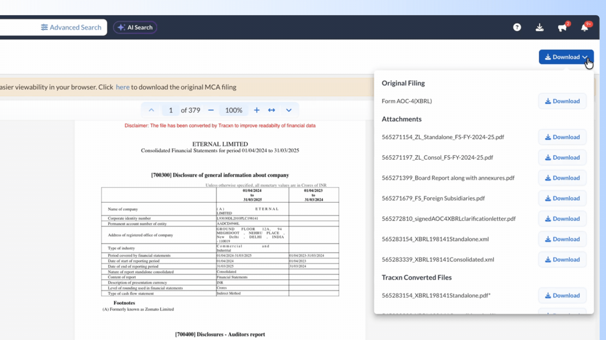The width and height of the screenshot is (606, 340).
Task: Collapse the blue Download dropdown button
Action: [566, 57]
